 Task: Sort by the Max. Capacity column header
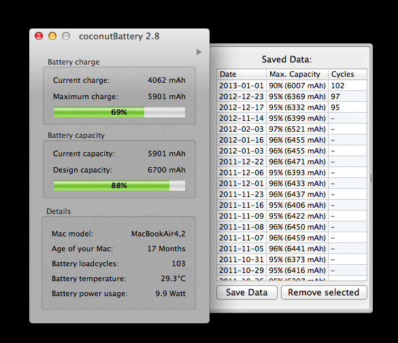[x=297, y=74]
